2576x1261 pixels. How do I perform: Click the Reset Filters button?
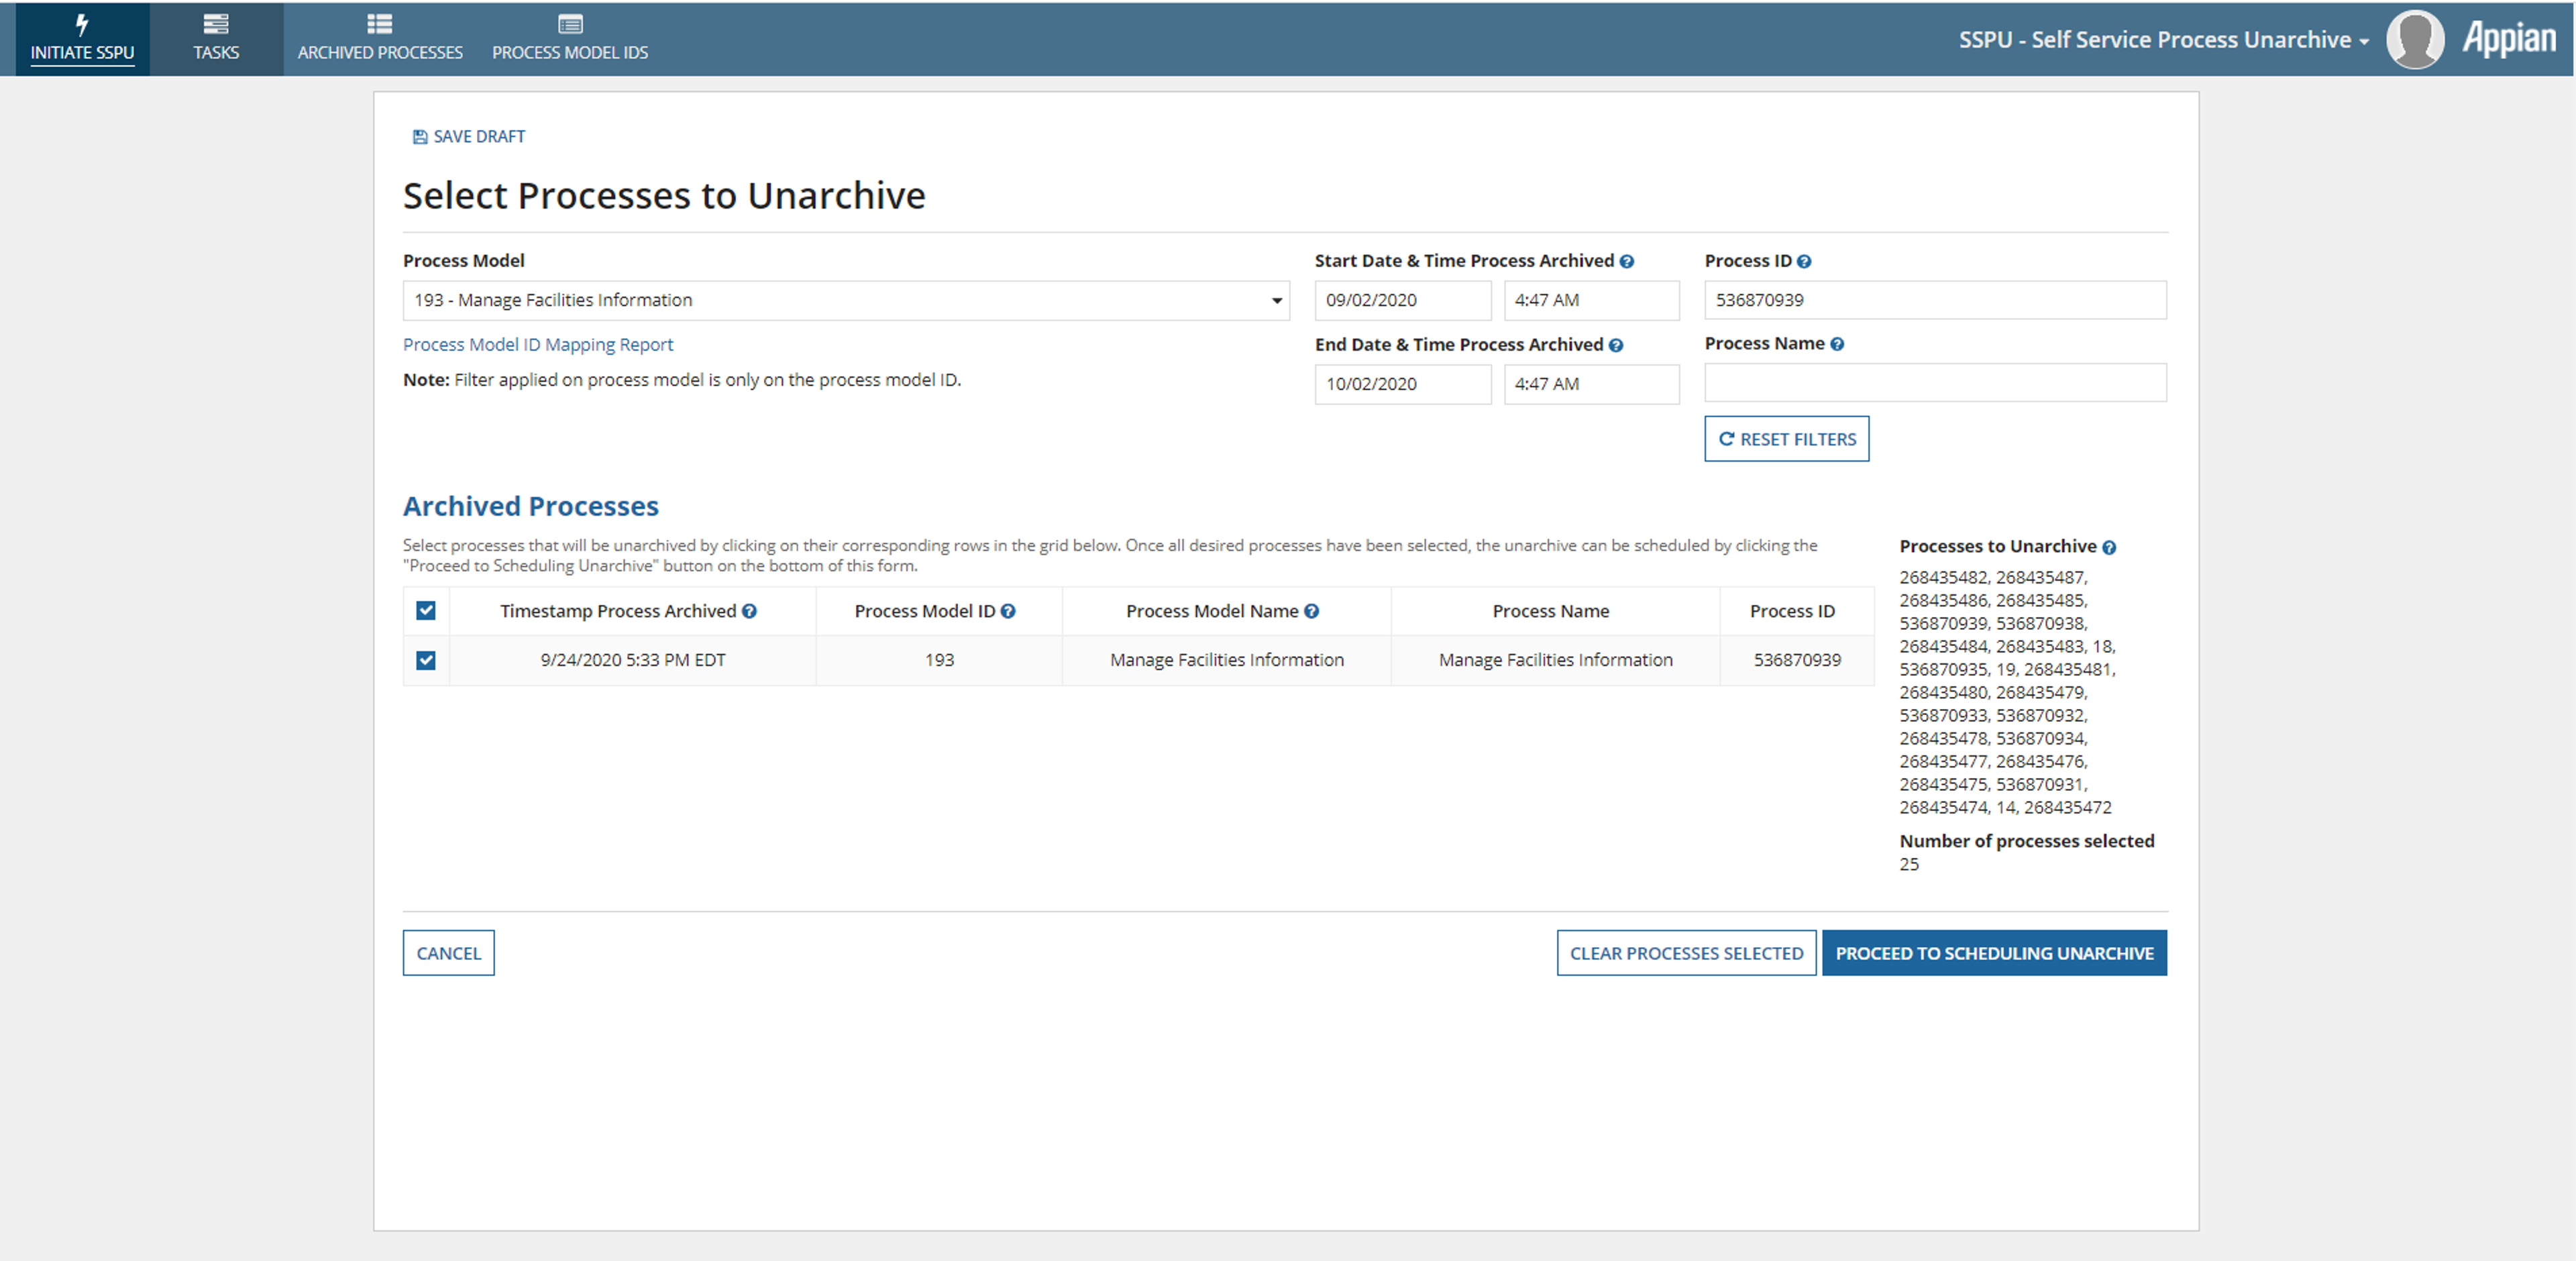1786,439
